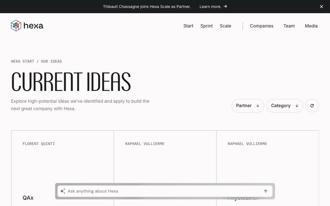Open the Learn more link in banner
The width and height of the screenshot is (330, 206).
point(213,7)
